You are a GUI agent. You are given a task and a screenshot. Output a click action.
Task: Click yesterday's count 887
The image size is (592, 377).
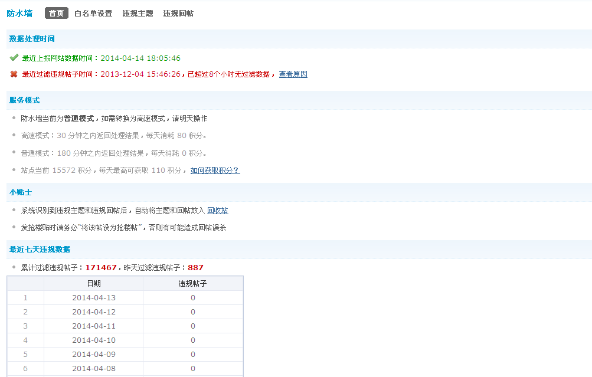[x=195, y=268]
